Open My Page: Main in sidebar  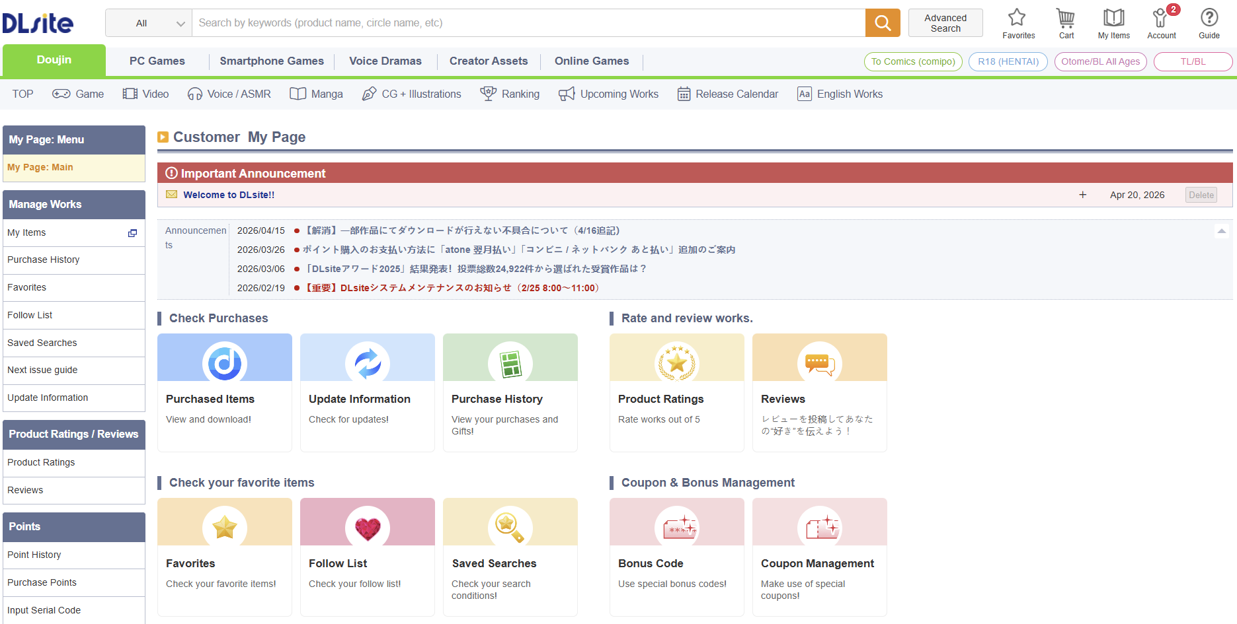(74, 168)
